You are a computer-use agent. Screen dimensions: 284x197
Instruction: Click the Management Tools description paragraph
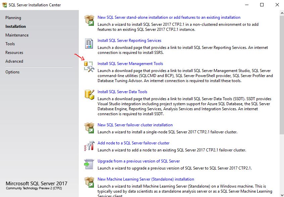(x=185, y=76)
